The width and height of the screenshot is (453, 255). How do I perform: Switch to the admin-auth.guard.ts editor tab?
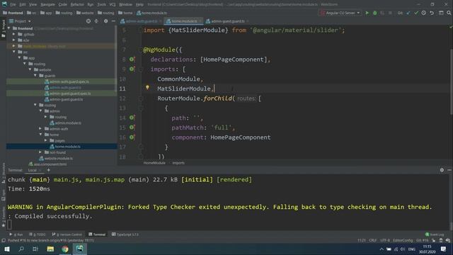point(142,21)
